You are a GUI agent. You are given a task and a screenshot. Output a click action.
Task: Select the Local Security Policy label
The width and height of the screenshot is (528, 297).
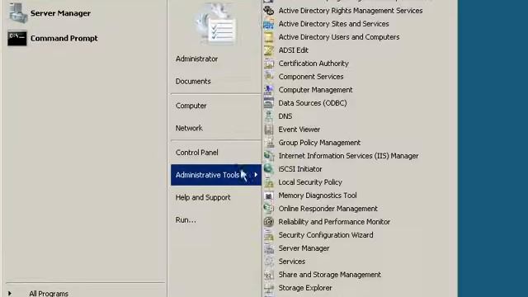[x=310, y=182]
